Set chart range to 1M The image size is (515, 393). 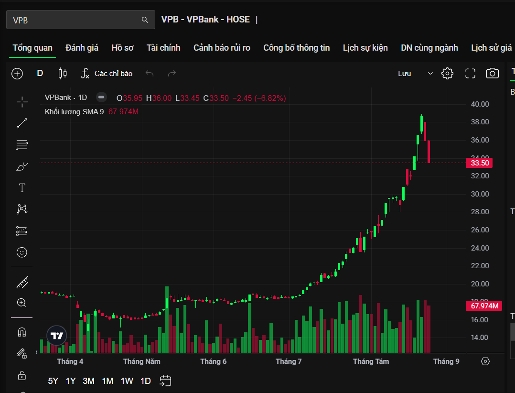coord(108,381)
